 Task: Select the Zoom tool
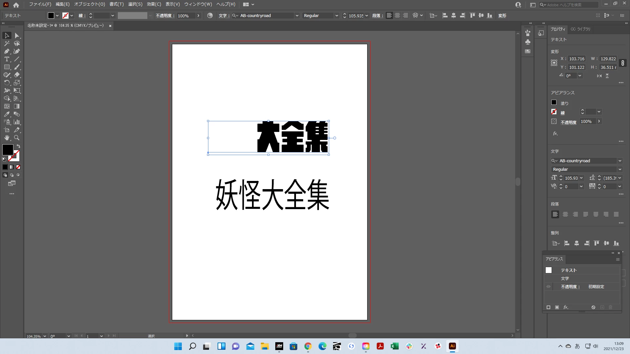tap(17, 138)
